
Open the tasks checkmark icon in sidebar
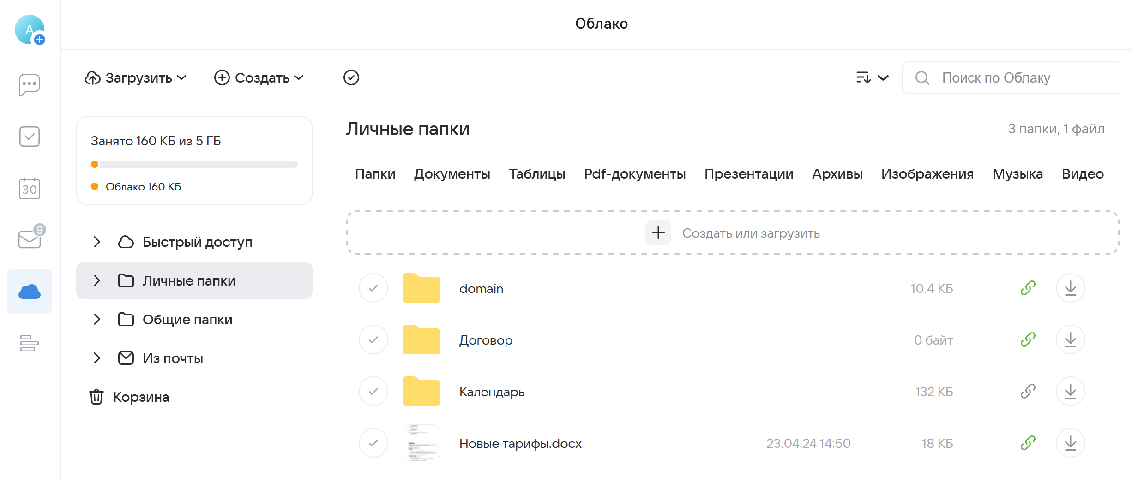point(29,137)
